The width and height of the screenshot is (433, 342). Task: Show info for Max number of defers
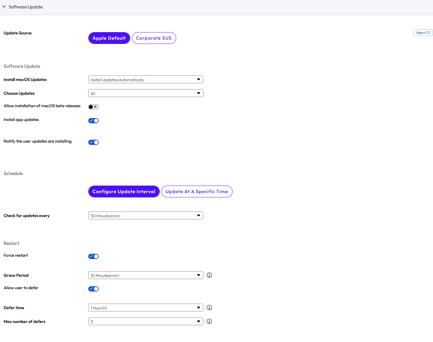(209, 321)
